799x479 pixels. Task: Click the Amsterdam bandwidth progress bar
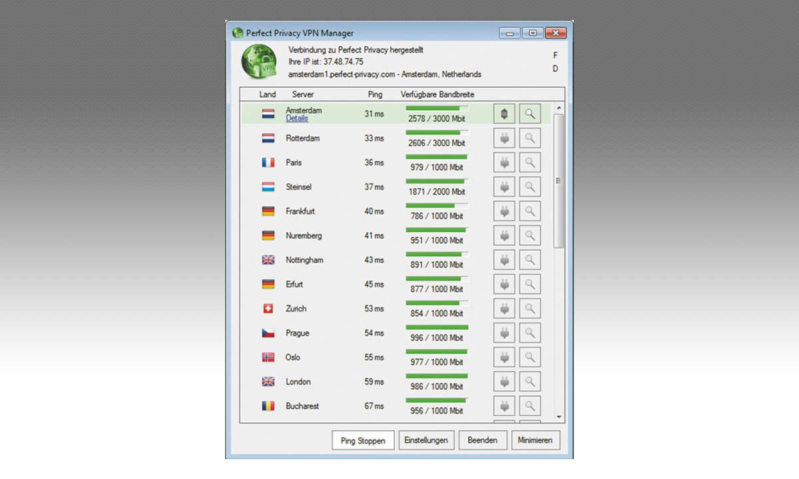click(437, 108)
